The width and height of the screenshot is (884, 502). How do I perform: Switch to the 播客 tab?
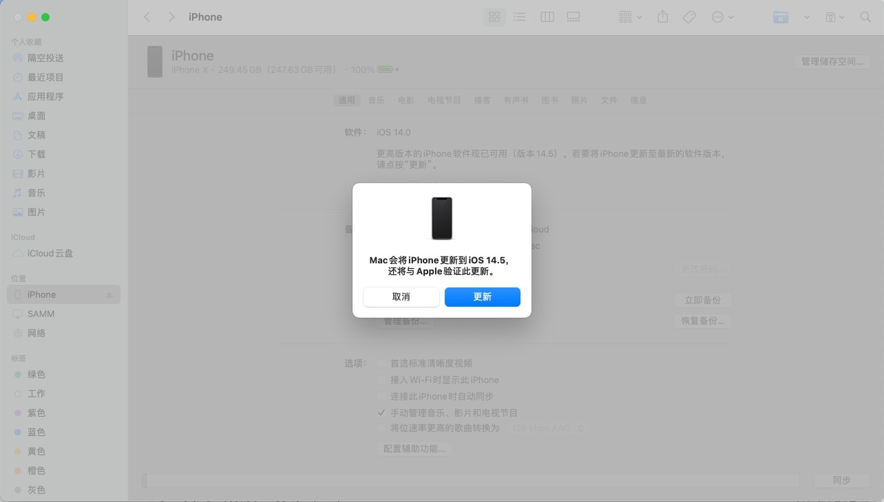(x=482, y=100)
